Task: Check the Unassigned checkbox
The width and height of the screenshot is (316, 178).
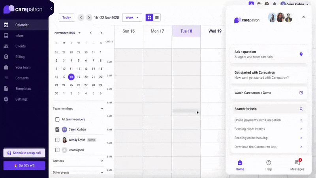Action: pyautogui.click(x=57, y=150)
